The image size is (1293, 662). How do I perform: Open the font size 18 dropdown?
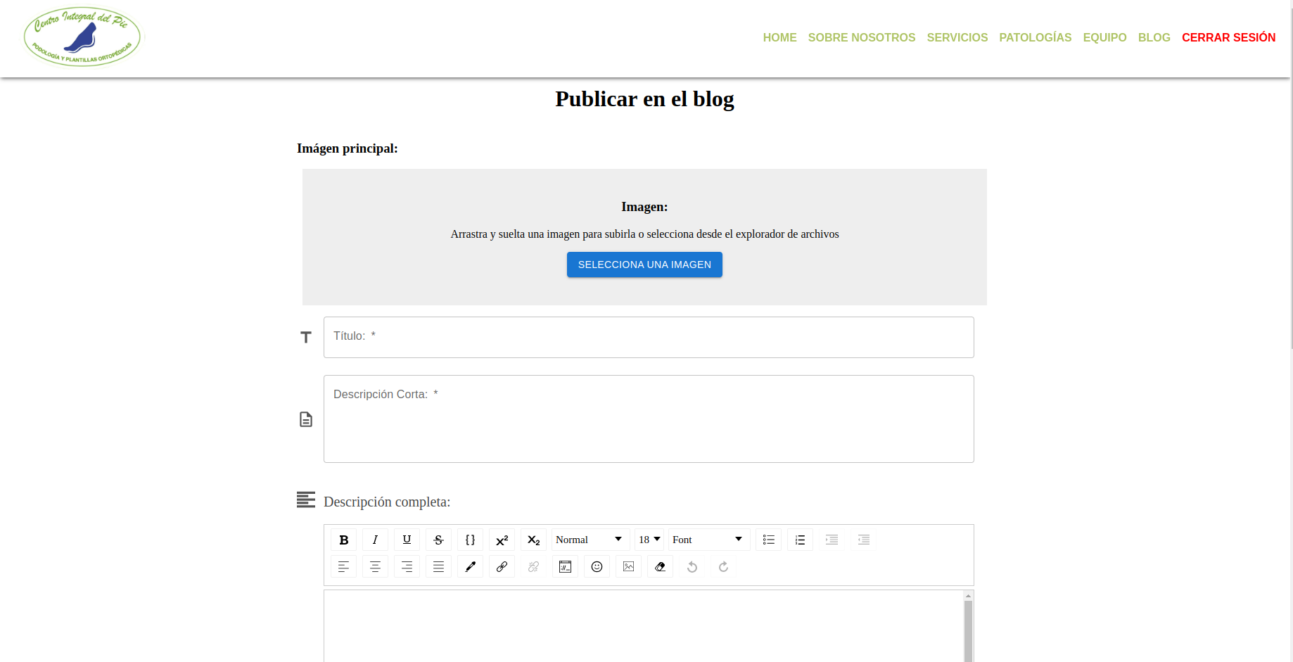[649, 540]
